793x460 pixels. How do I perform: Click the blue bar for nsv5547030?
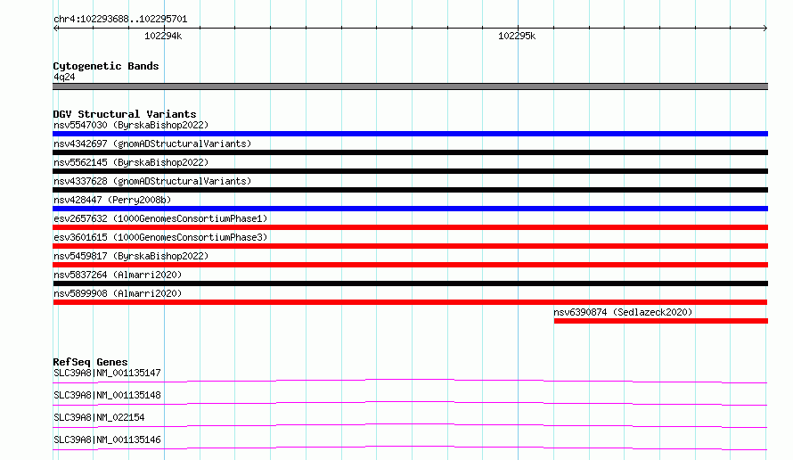410,134
